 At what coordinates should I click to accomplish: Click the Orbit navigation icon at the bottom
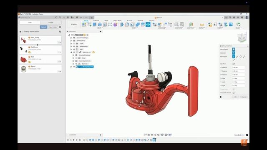coord(145,135)
